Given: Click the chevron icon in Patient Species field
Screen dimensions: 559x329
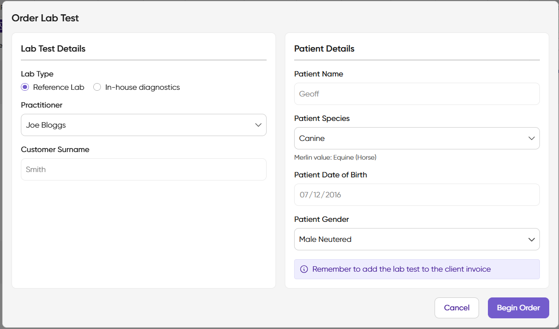Looking at the screenshot, I should click(x=531, y=138).
